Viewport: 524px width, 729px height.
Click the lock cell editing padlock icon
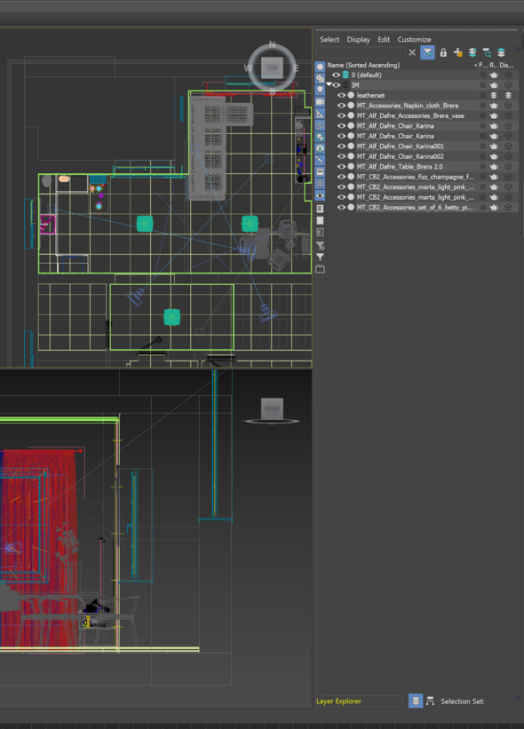point(443,52)
